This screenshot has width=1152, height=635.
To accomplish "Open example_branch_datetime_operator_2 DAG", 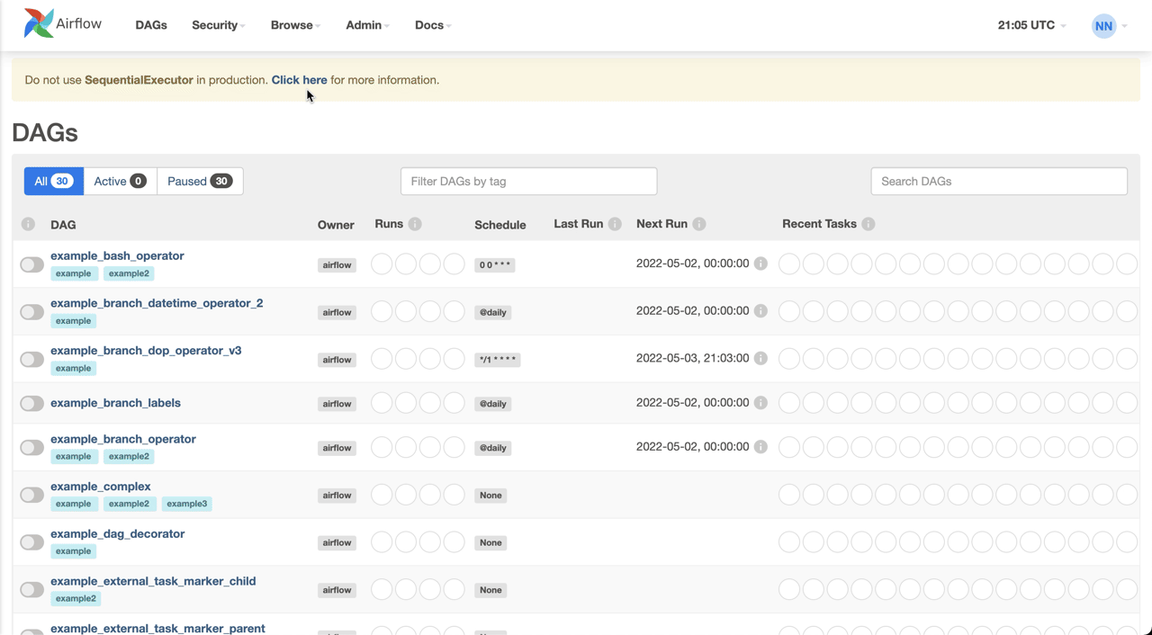I will [157, 303].
